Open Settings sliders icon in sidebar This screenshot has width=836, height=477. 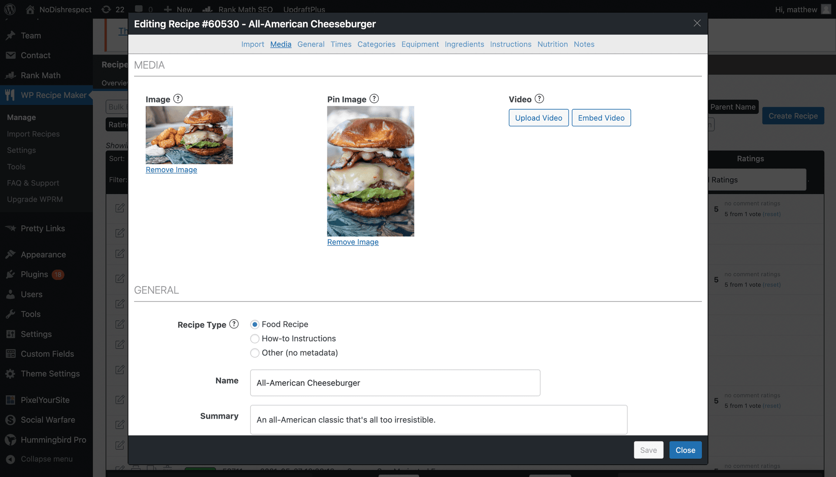coord(10,334)
